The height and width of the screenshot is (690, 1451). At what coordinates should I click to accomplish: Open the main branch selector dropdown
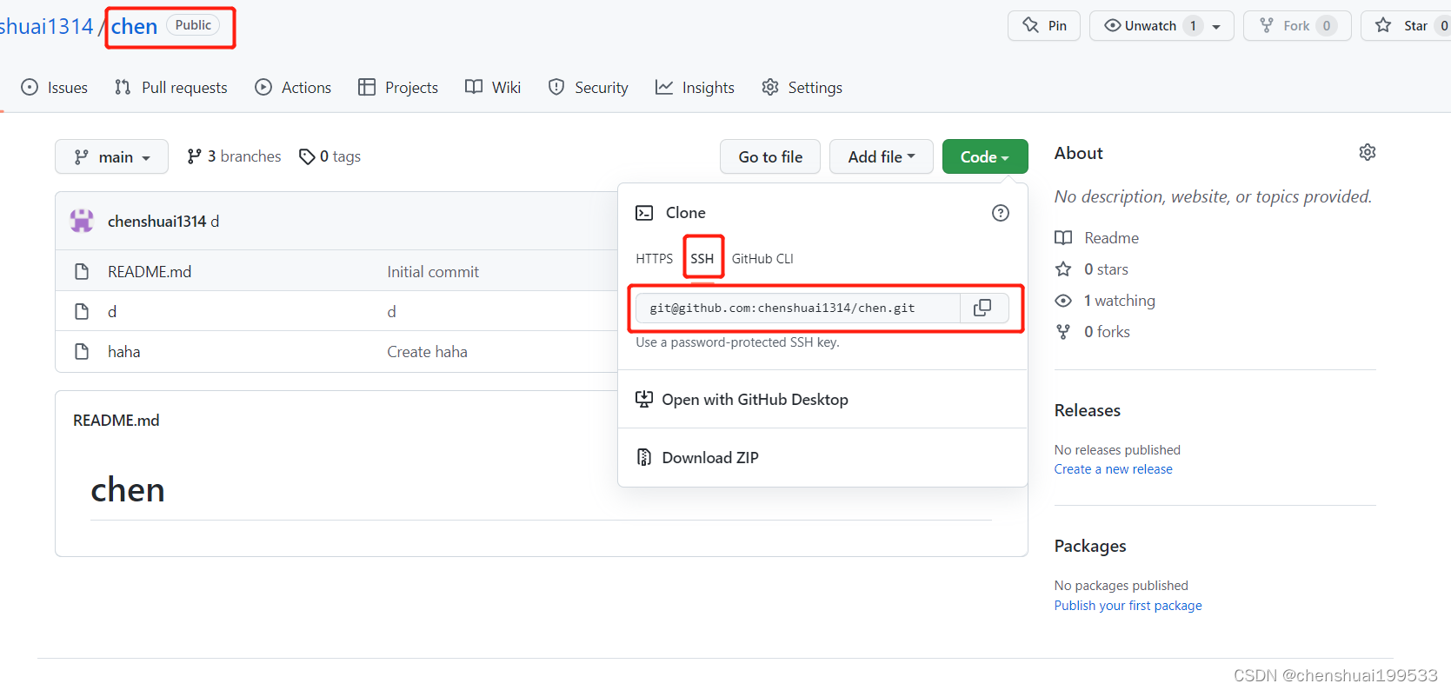111,156
